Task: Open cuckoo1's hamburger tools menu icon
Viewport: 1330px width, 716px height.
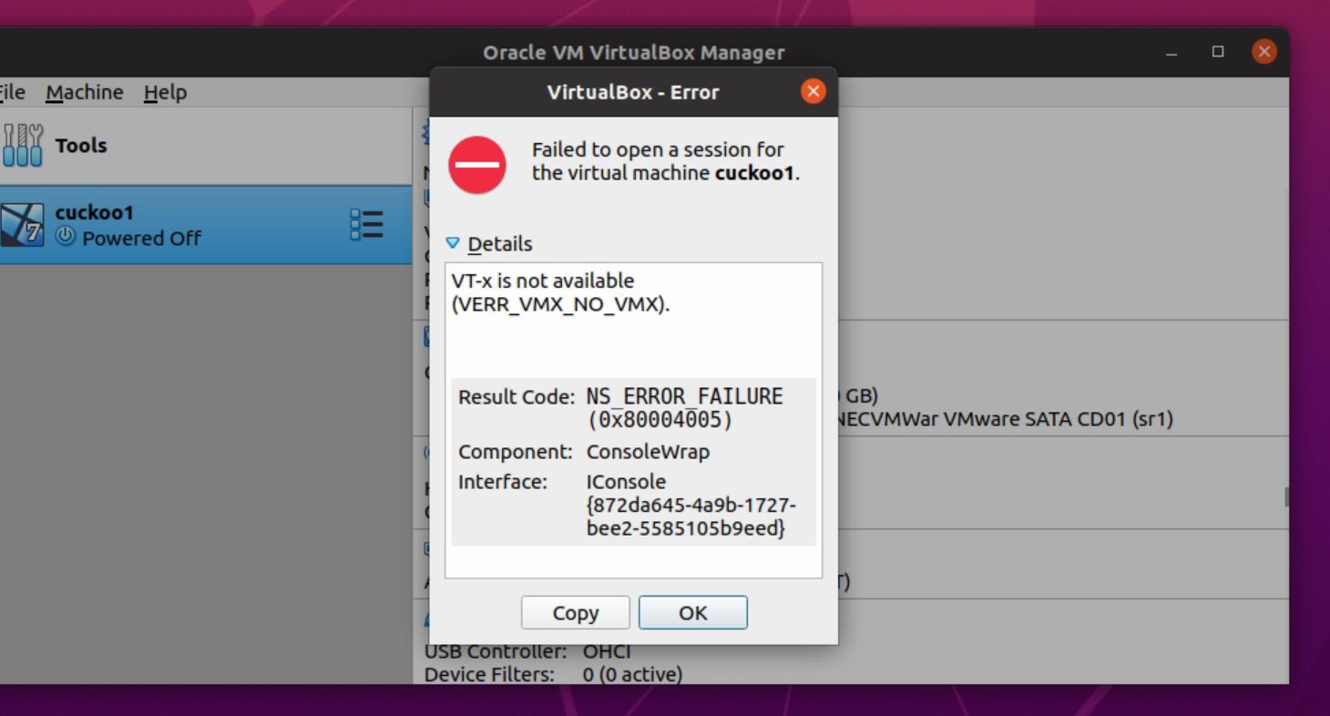Action: click(366, 224)
